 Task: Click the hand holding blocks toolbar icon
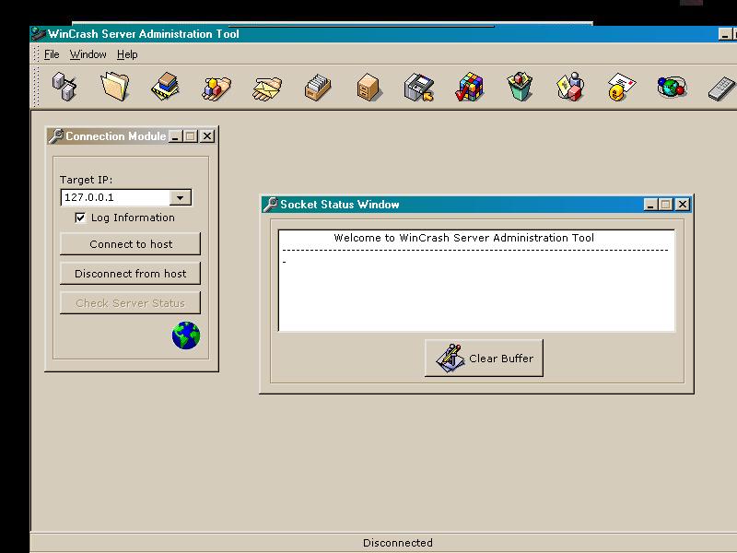(x=216, y=87)
